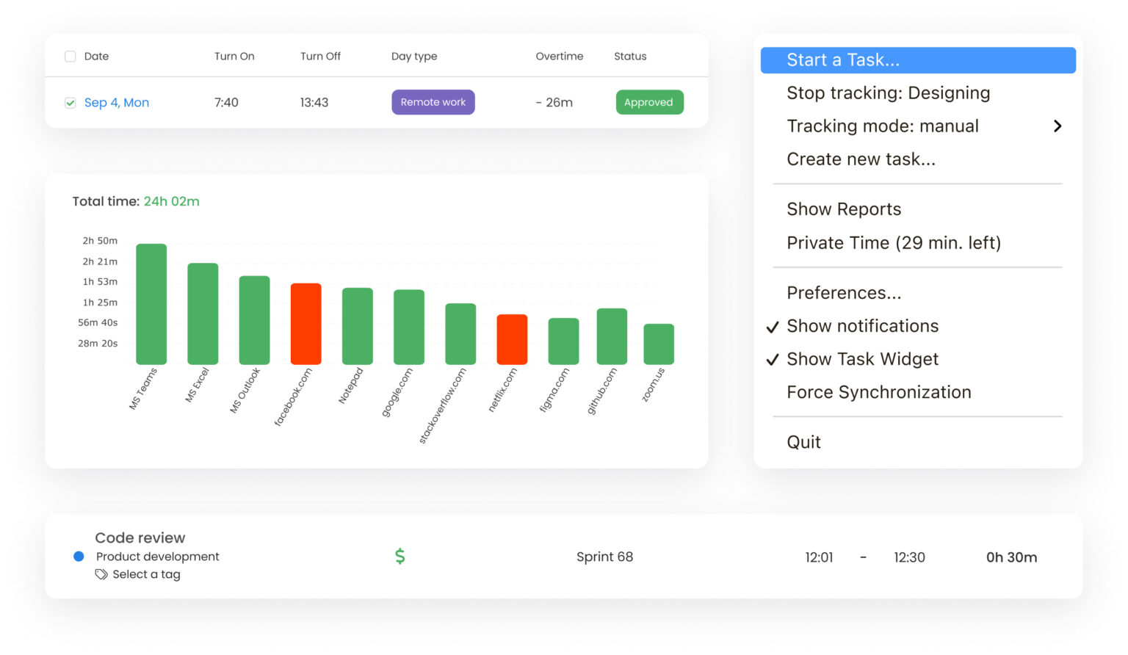1128x655 pixels.
Task: Uncheck the Sep 4, Mon row checkbox
Action: [70, 103]
